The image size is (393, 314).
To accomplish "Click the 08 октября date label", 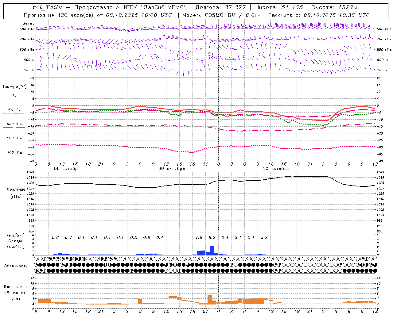I will click(67, 169).
